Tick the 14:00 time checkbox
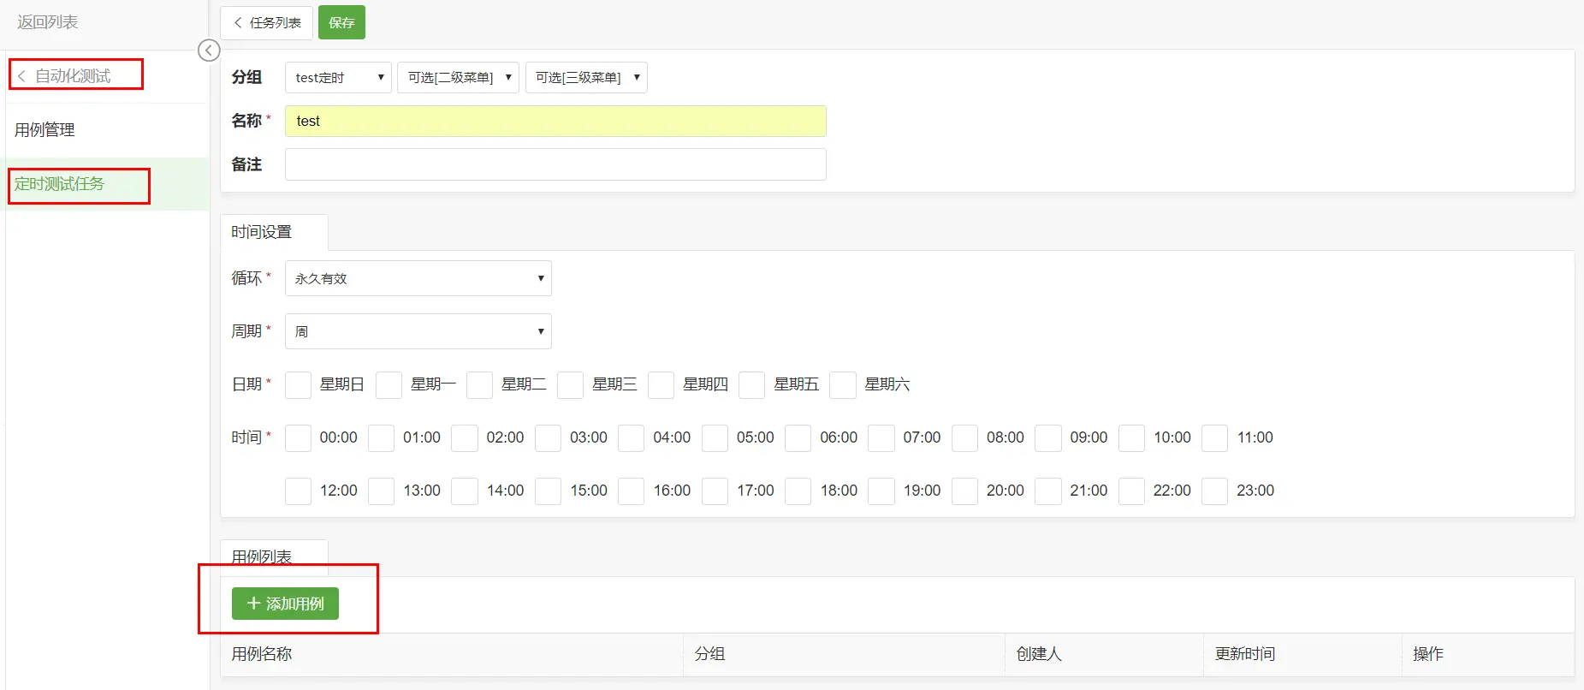1584x690 pixels. pos(465,491)
